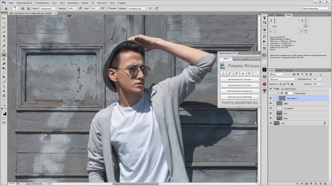The width and height of the screenshot is (332, 186).
Task: Select the Gradient tool
Action: pyautogui.click(x=4, y=68)
